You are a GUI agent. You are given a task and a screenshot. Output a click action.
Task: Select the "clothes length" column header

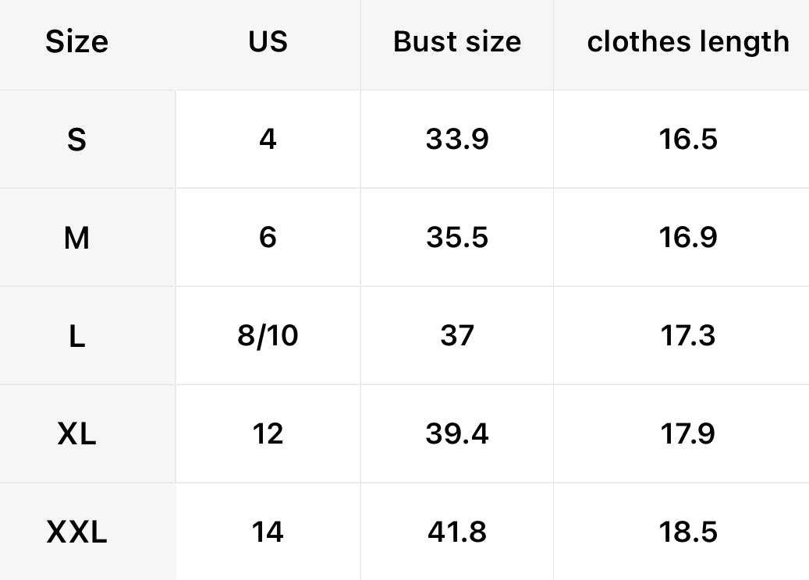coord(687,42)
